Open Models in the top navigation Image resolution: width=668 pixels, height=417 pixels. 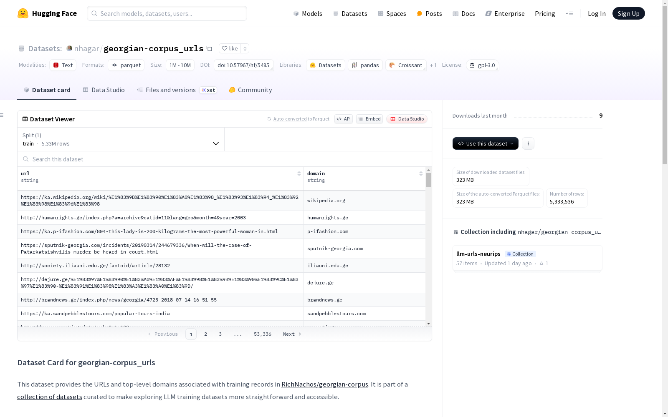[x=308, y=13]
